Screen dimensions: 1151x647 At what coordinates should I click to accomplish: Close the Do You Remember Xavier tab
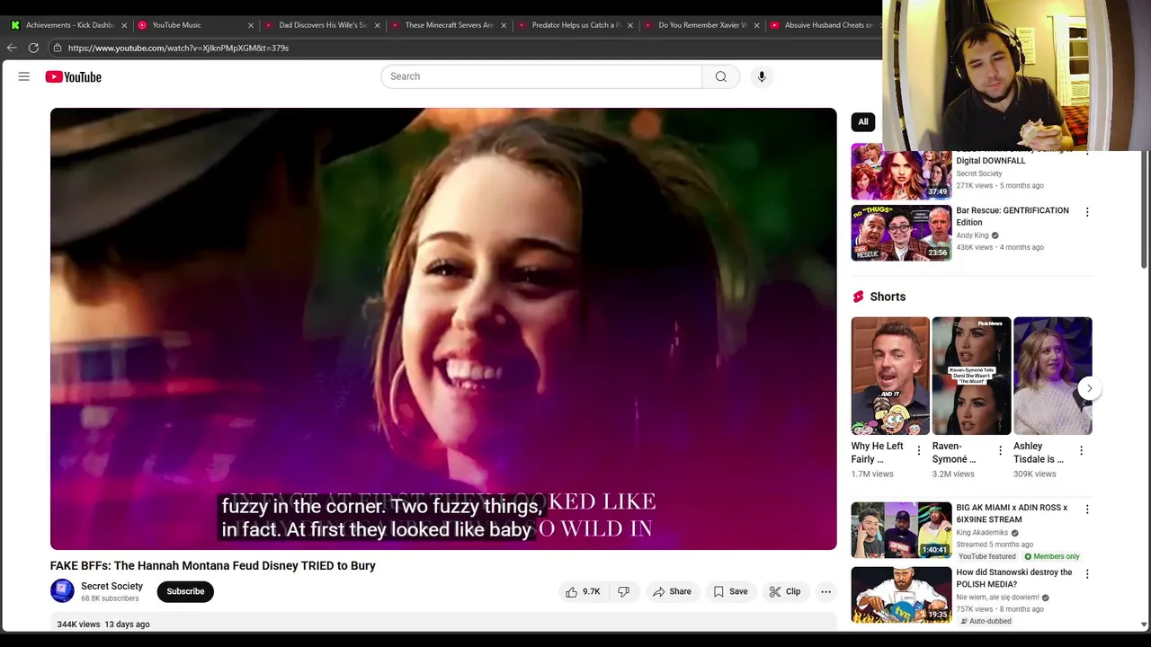pyautogui.click(x=757, y=25)
